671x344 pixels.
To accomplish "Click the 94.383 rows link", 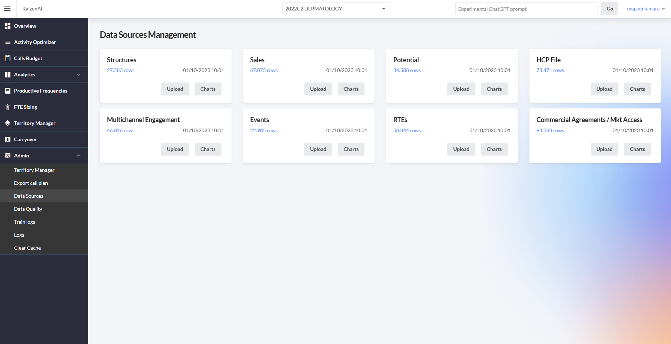I will [550, 130].
